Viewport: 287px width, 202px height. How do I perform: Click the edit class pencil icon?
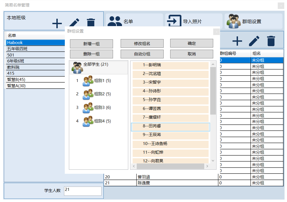coord(74,24)
